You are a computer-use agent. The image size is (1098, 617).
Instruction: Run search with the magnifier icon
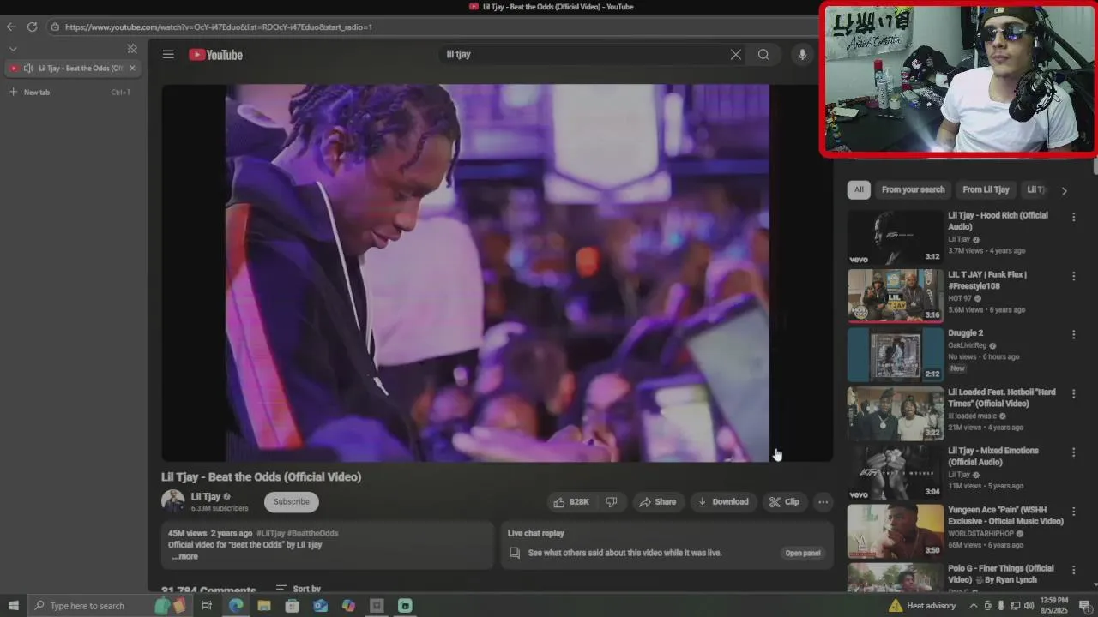[x=763, y=54]
